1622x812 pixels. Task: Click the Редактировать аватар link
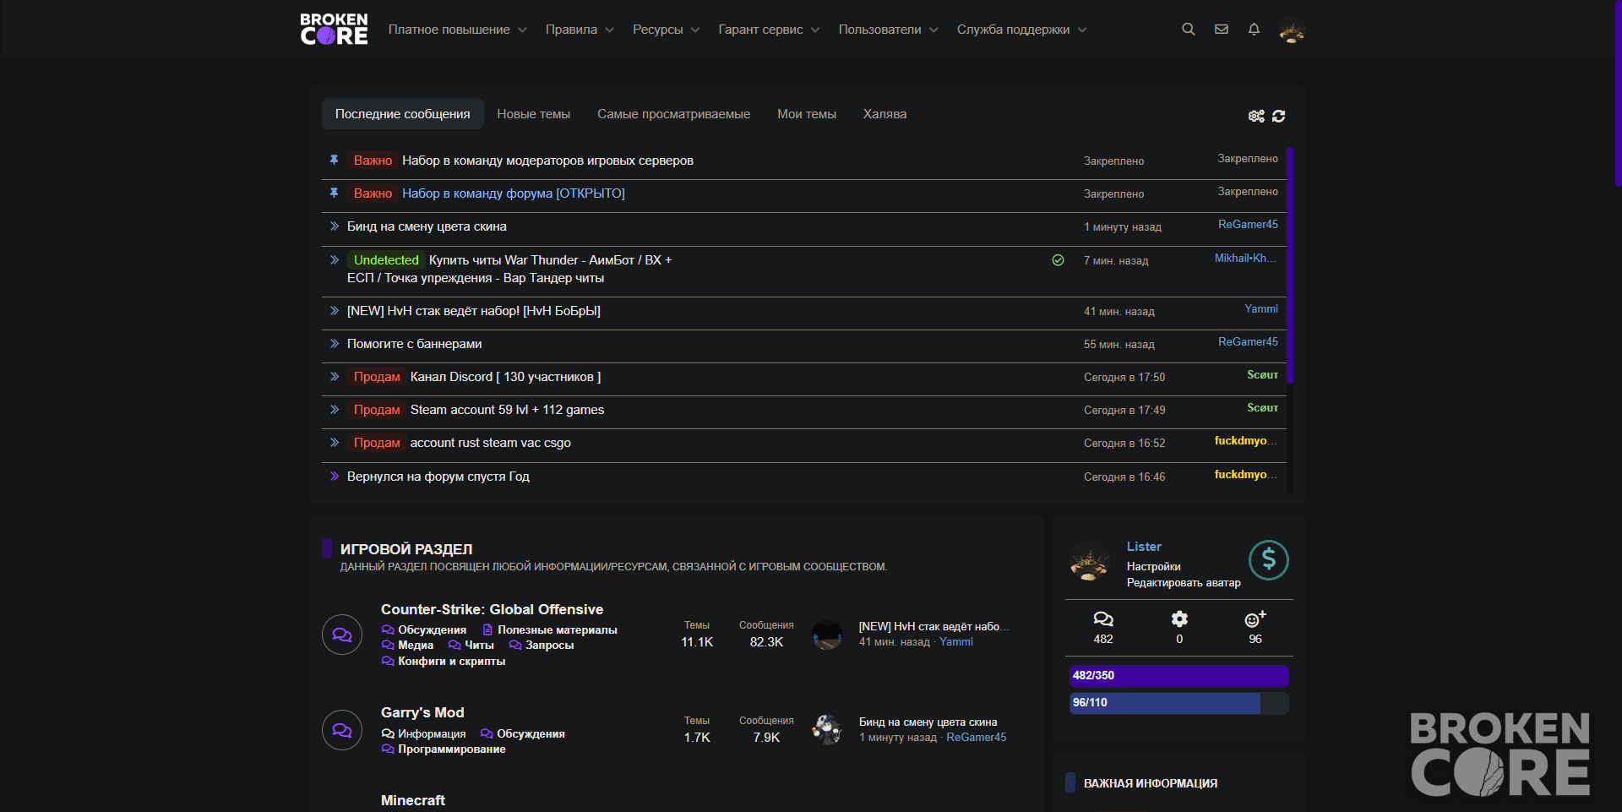[x=1184, y=583]
